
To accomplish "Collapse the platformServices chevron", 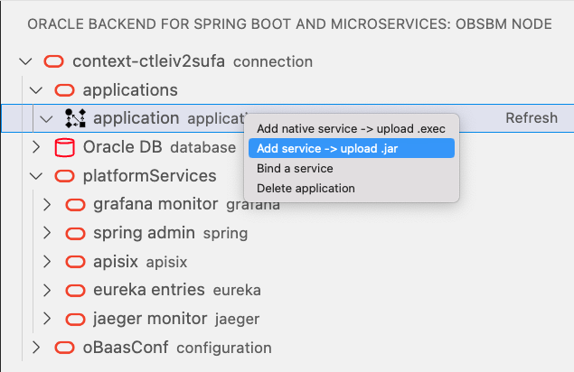I will [36, 176].
